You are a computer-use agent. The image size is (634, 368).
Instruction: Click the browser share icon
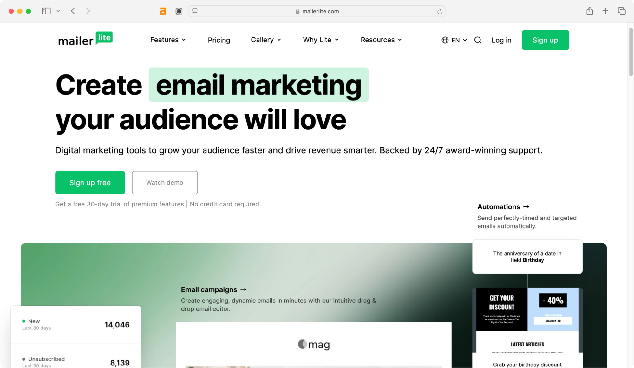coord(590,11)
